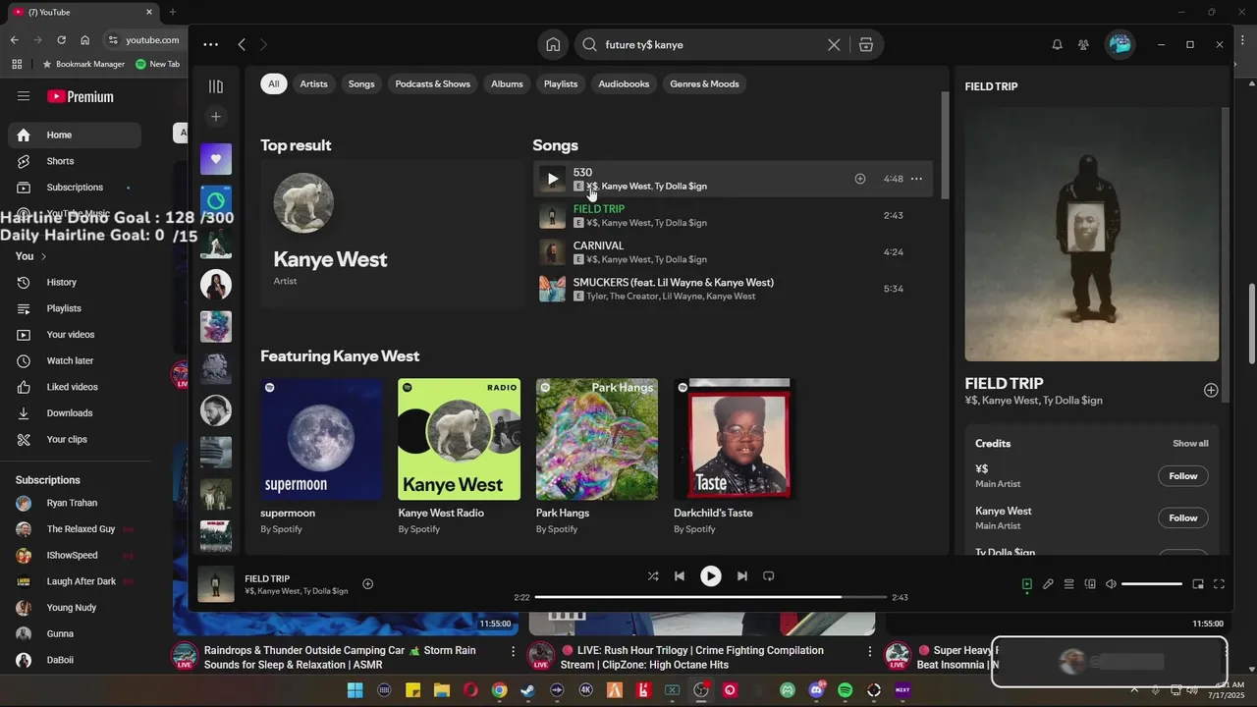1257x707 pixels.
Task: Open Darkchild's Taste playlist
Action: click(x=735, y=458)
